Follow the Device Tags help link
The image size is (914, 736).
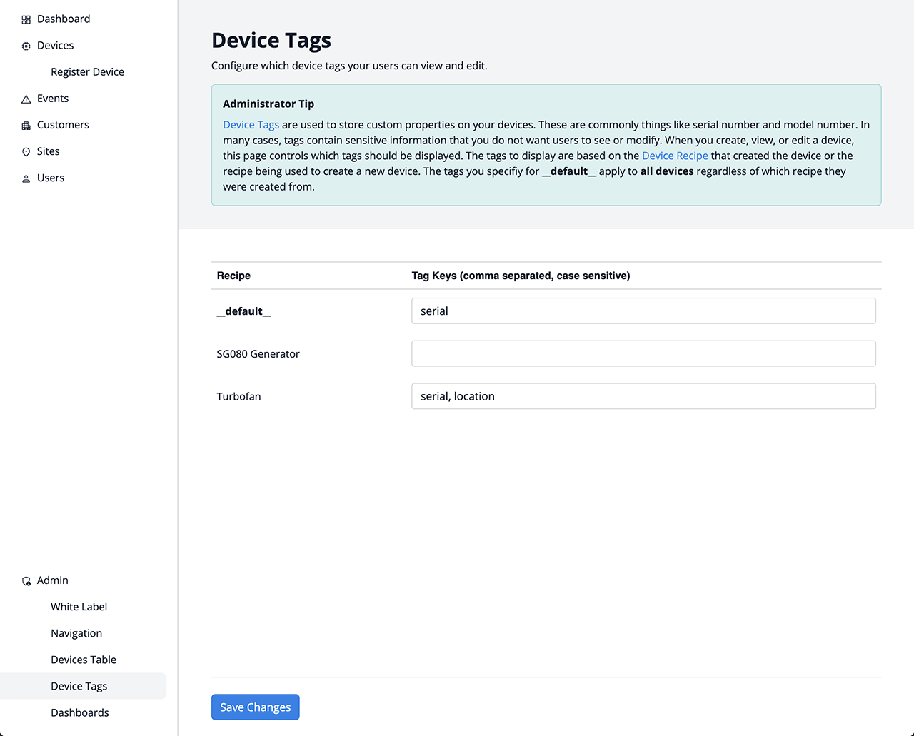(x=251, y=125)
